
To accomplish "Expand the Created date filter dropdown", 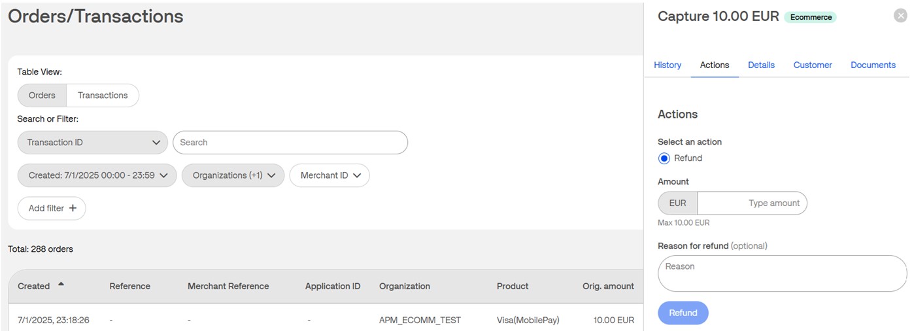I will click(97, 175).
